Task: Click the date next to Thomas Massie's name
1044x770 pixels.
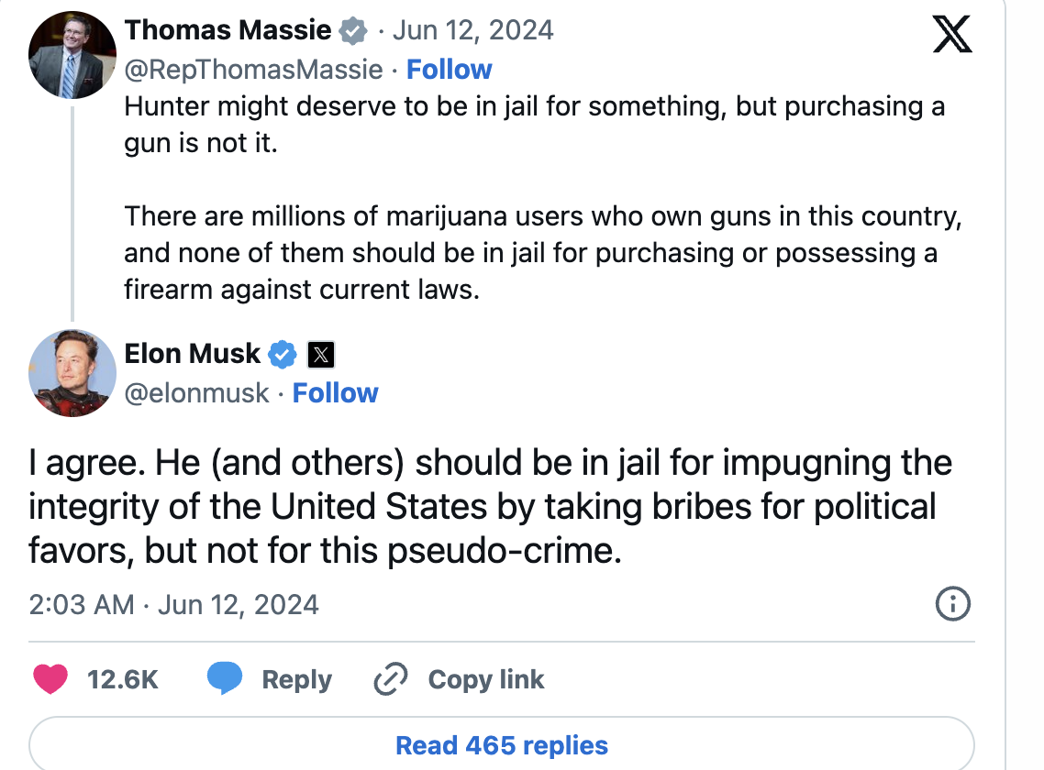Action: [x=472, y=30]
